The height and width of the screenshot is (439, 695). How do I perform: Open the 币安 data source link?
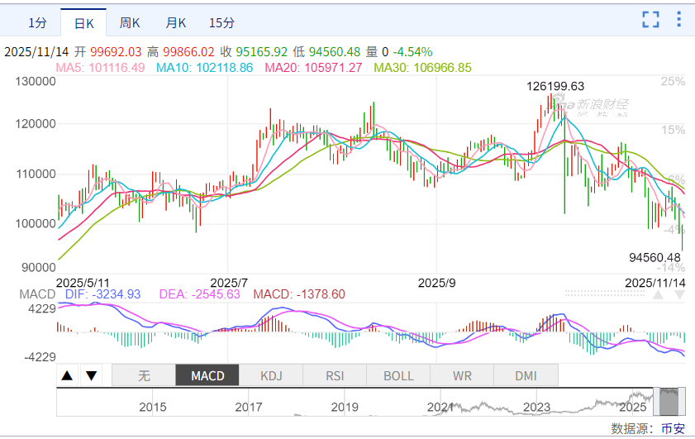pos(672,428)
